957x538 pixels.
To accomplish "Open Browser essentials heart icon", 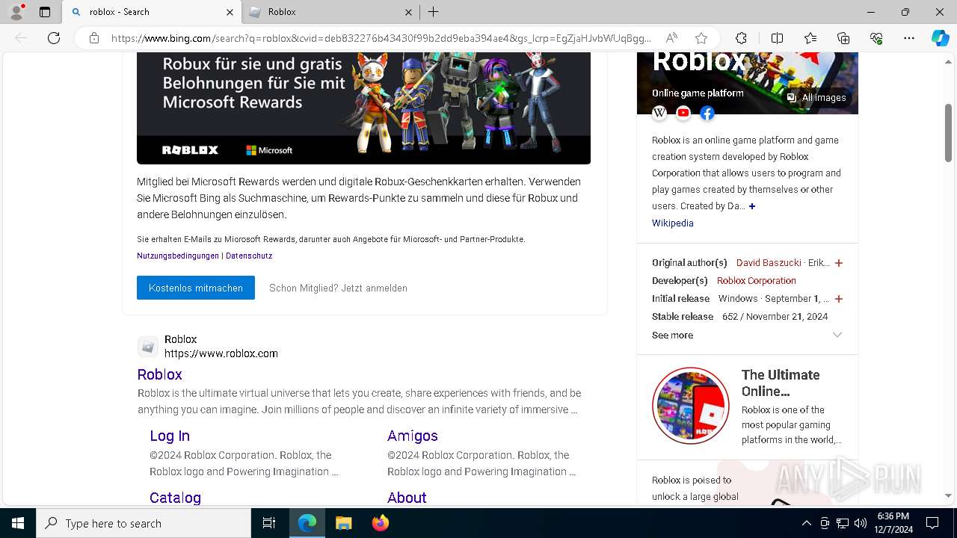I will tap(876, 38).
